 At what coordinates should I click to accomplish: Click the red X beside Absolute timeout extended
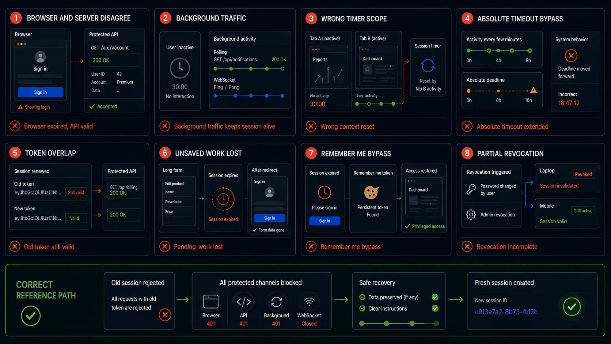coord(467,126)
